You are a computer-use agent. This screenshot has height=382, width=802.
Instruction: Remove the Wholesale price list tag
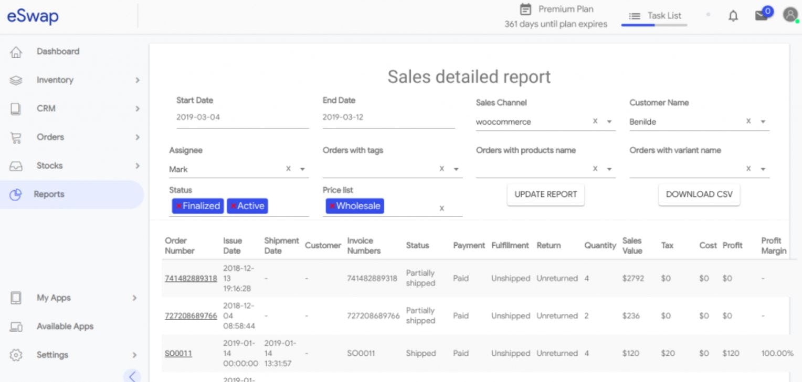click(332, 206)
